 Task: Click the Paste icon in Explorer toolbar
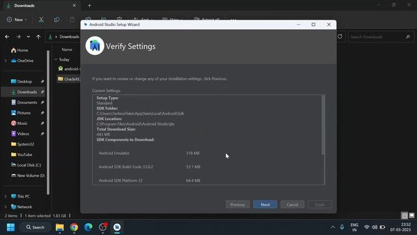(72, 20)
